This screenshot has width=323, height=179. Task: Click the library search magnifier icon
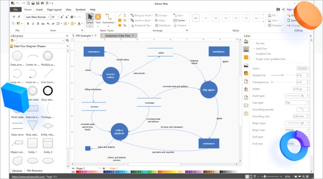(67, 40)
